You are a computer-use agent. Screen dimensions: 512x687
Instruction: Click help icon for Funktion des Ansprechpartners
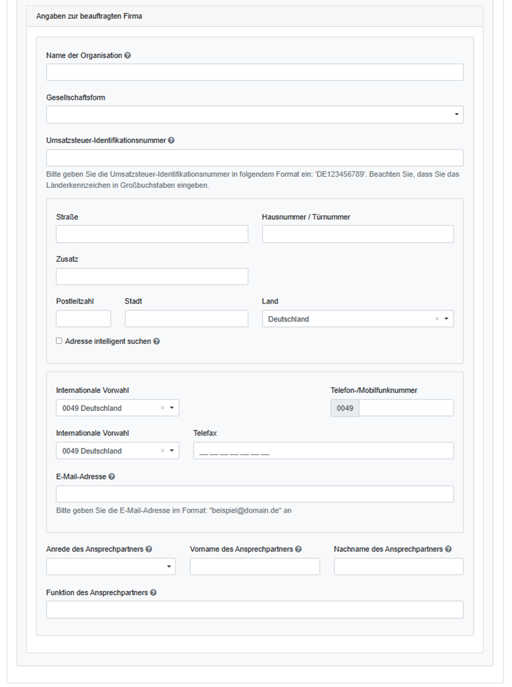coord(153,593)
